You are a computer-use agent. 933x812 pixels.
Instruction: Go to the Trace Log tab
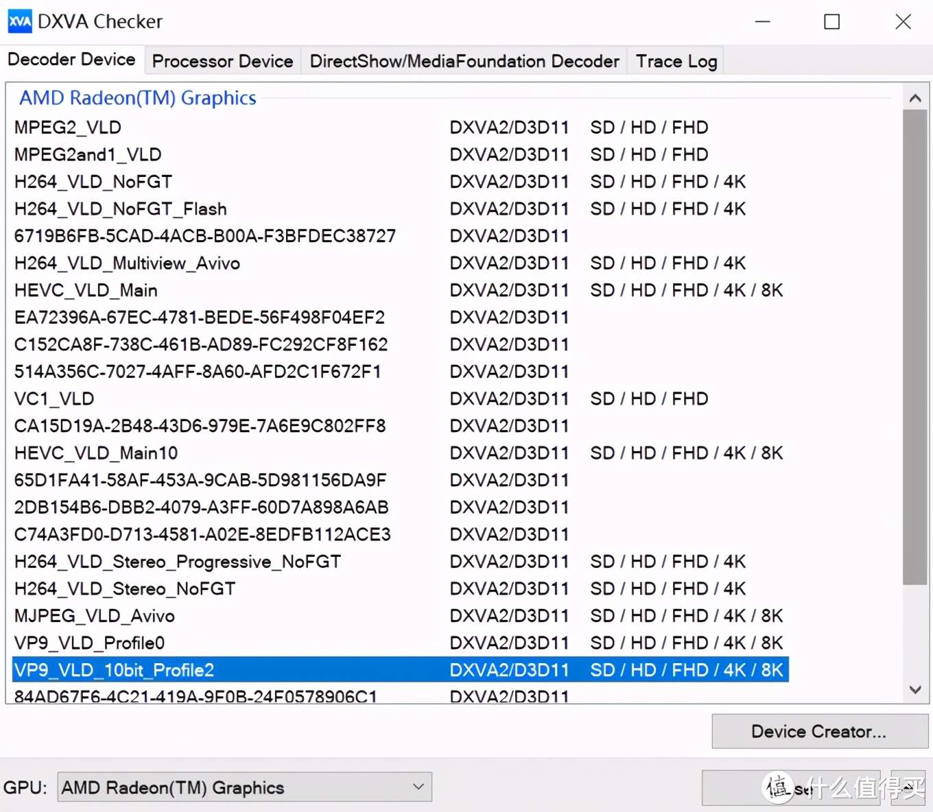(676, 61)
